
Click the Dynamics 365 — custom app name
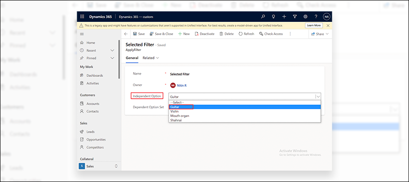[136, 17]
